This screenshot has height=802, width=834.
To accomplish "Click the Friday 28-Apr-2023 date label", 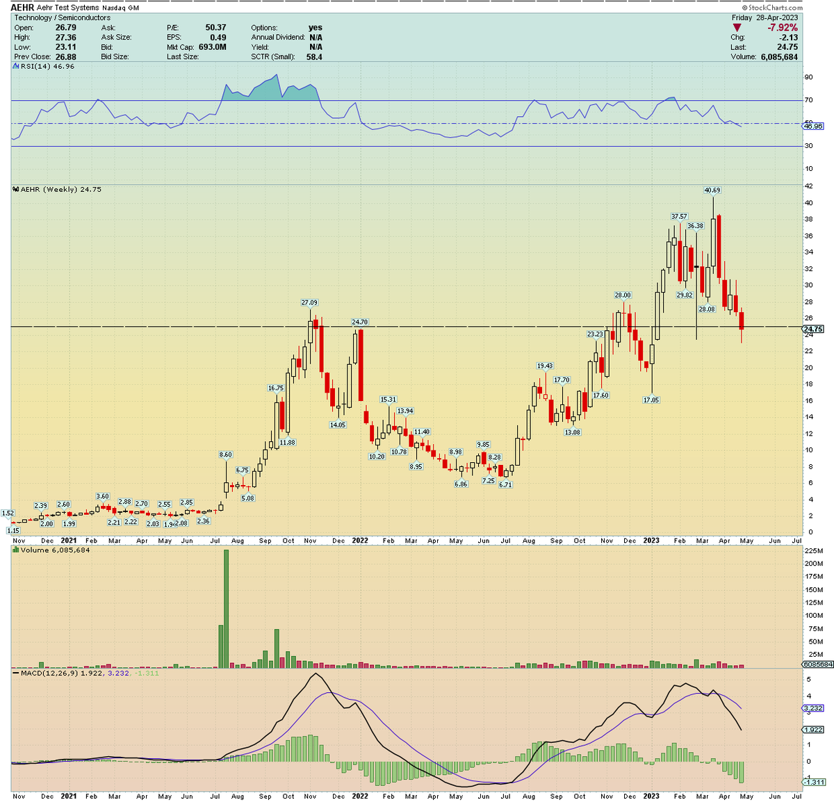I will (764, 17).
